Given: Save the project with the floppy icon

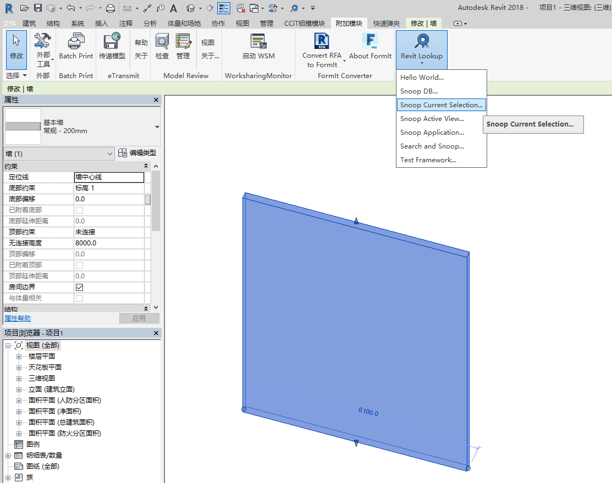Looking at the screenshot, I should click(x=38, y=8).
